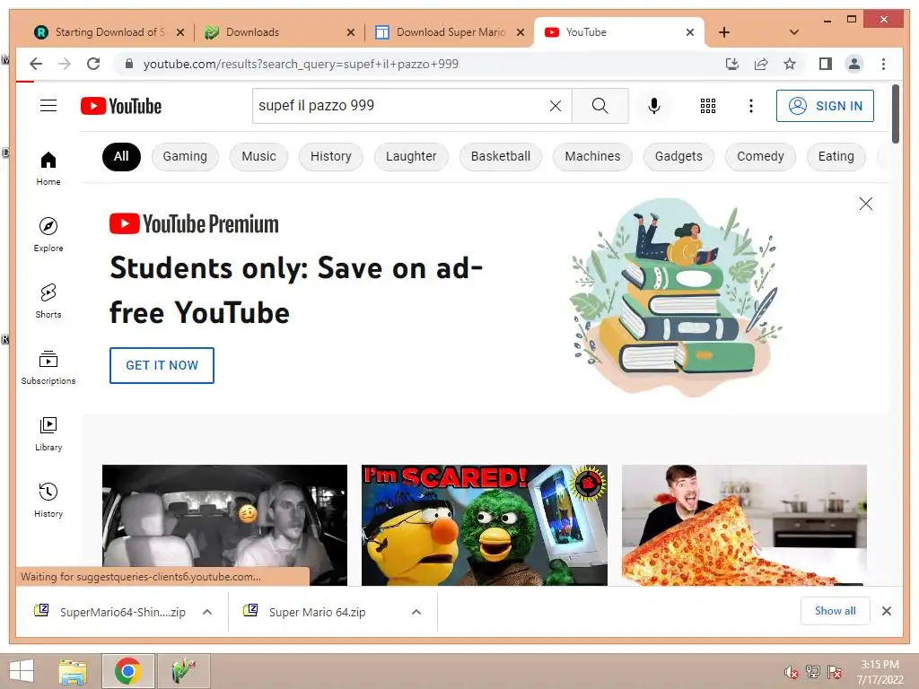Click the magnifier search button
The width and height of the screenshot is (919, 689).
pos(600,106)
